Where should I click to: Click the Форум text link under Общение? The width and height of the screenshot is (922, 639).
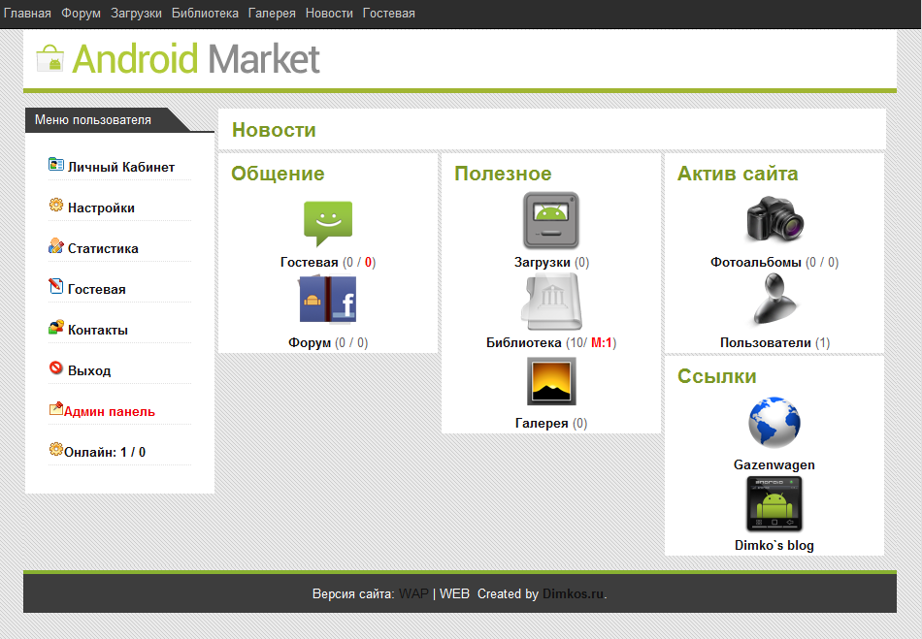coord(310,342)
